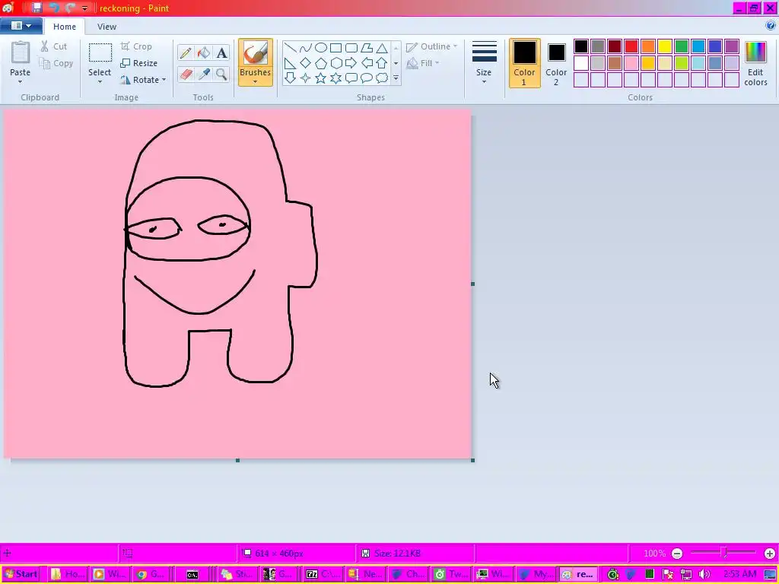Image resolution: width=779 pixels, height=584 pixels.
Task: Click the Resize button
Action: click(x=139, y=63)
